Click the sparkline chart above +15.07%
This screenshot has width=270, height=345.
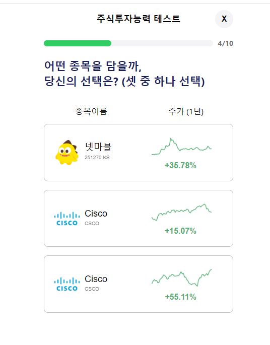pos(181,212)
